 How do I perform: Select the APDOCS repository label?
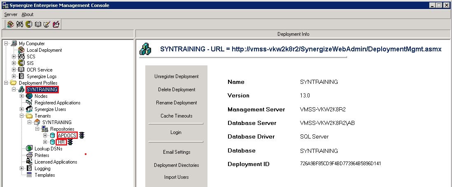(67, 136)
